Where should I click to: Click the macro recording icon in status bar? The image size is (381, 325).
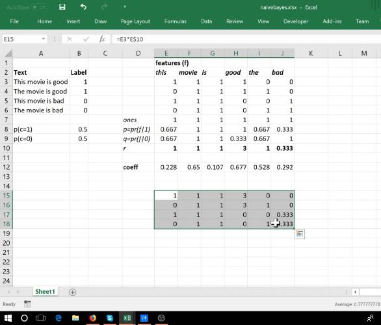click(27, 304)
